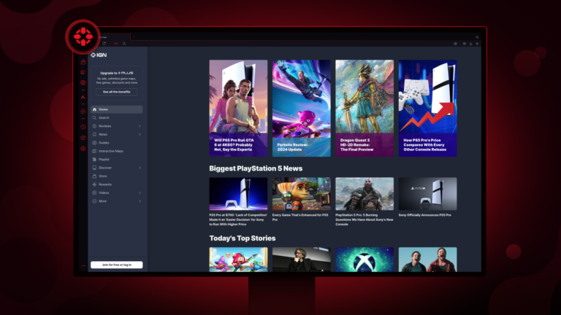The width and height of the screenshot is (561, 315).
Task: Open 'PlayStation 5 Pro: 5 Burning Questions' headline
Action: (x=365, y=219)
